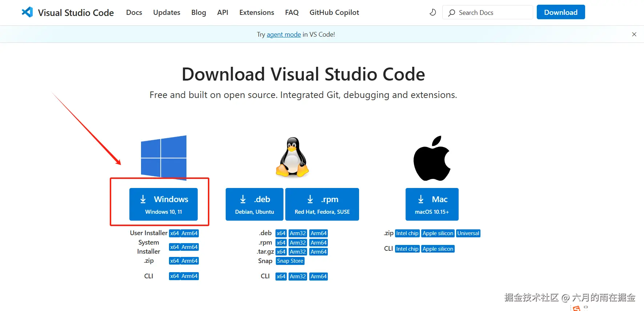Download the Mac macOS 10.15+ build
The image size is (644, 311).
point(432,204)
